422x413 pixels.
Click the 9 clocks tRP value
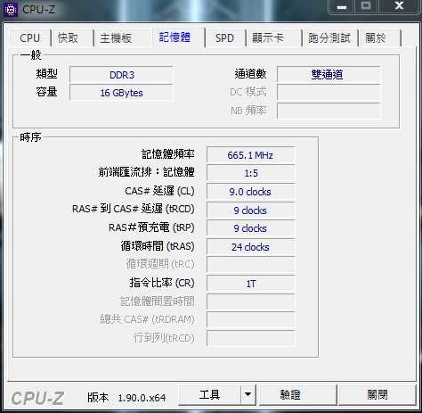tap(251, 228)
